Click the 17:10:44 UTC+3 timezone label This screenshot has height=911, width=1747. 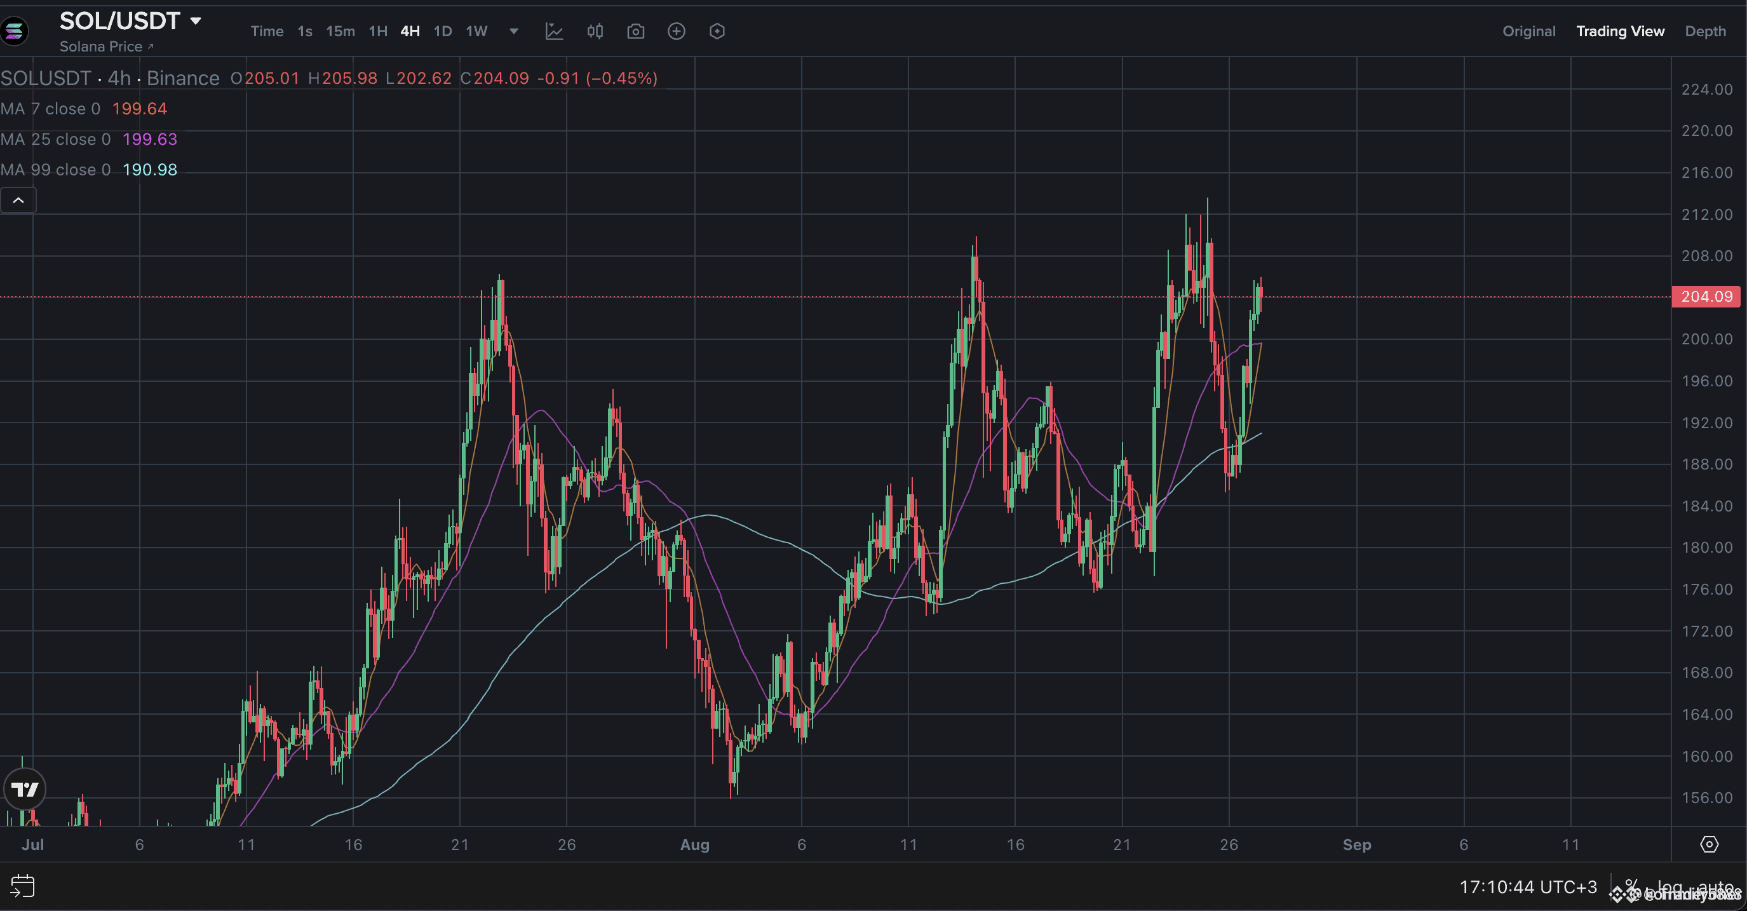[x=1528, y=887]
